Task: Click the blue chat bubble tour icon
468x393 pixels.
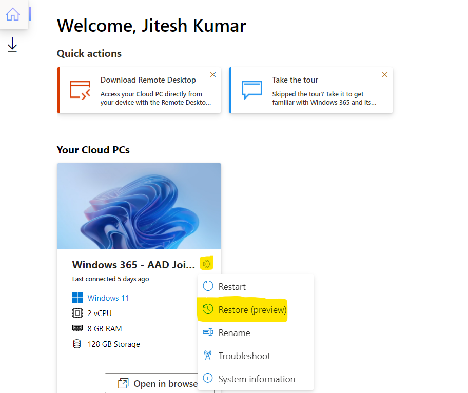Action: pos(252,89)
